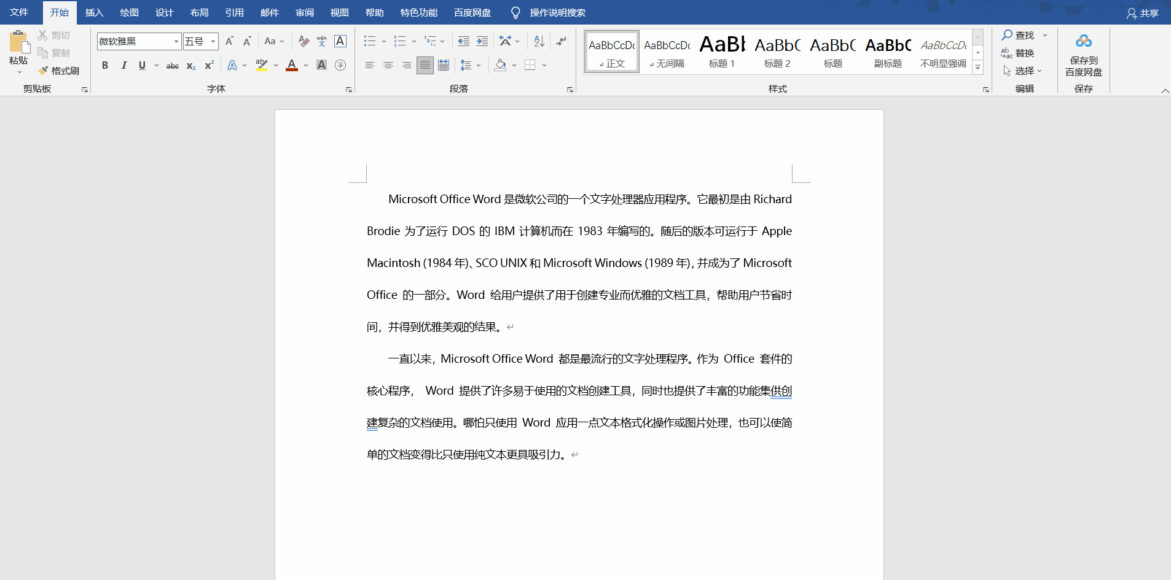Apply superscript formatting
Image resolution: width=1171 pixels, height=580 pixels.
pyautogui.click(x=210, y=65)
